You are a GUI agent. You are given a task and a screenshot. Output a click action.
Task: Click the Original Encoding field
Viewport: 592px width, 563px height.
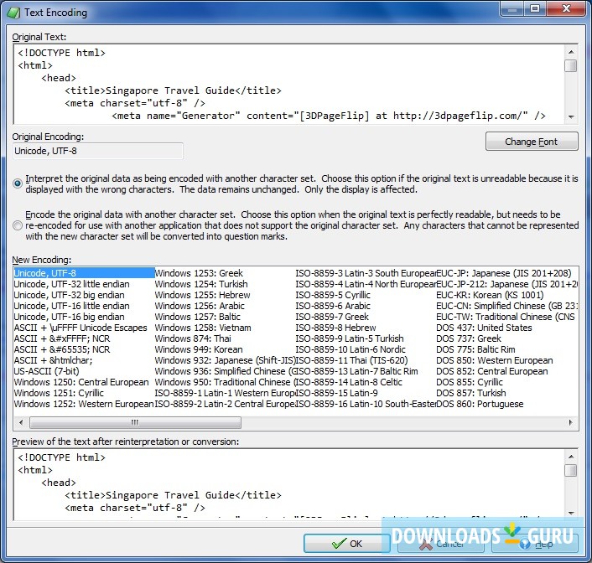click(x=98, y=151)
